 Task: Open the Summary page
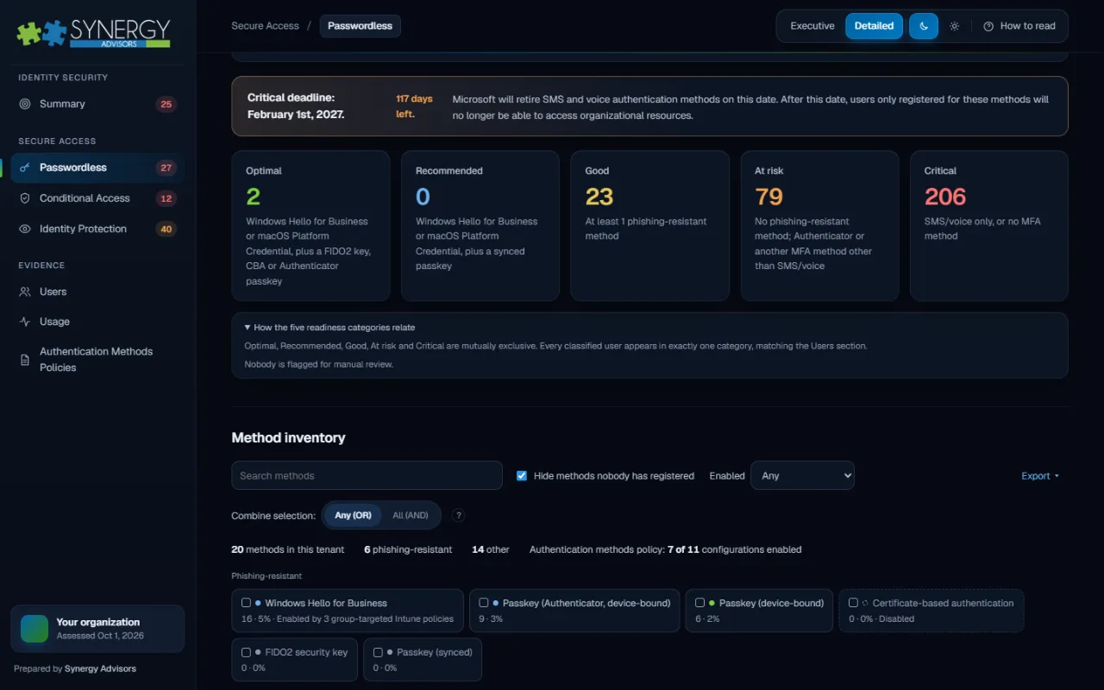click(97, 103)
